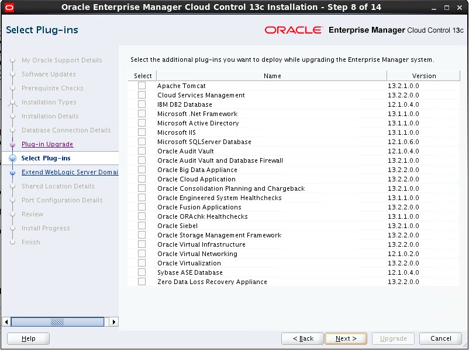Check the Oracle Virtualization plug-in checkbox
The width and height of the screenshot is (469, 350).
pos(142,263)
